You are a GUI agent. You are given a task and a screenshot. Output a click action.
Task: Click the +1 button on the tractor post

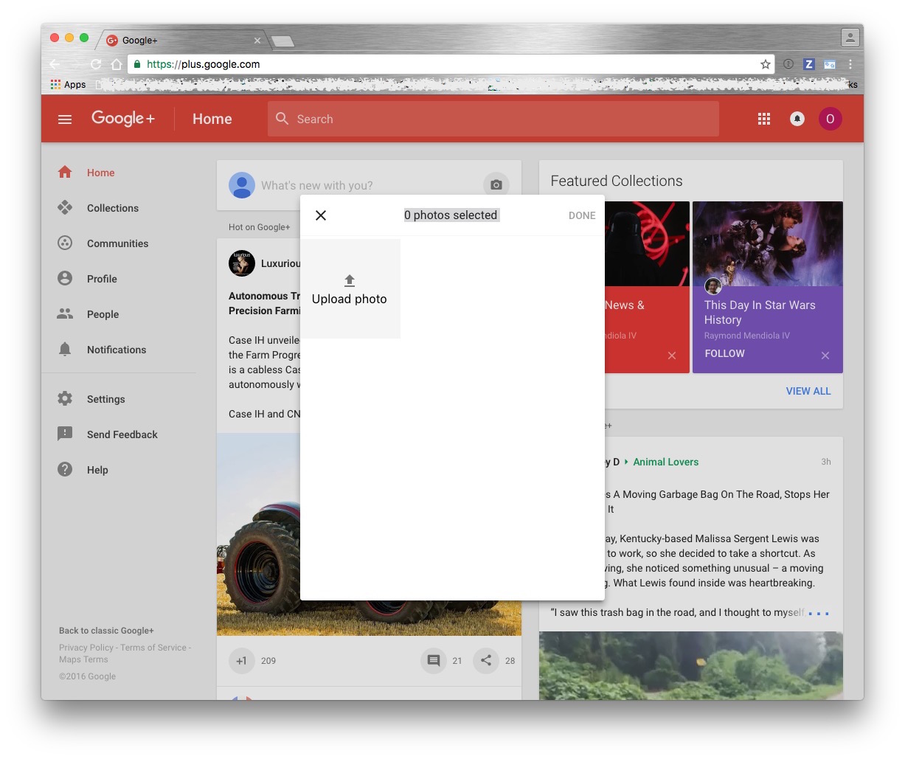click(241, 661)
